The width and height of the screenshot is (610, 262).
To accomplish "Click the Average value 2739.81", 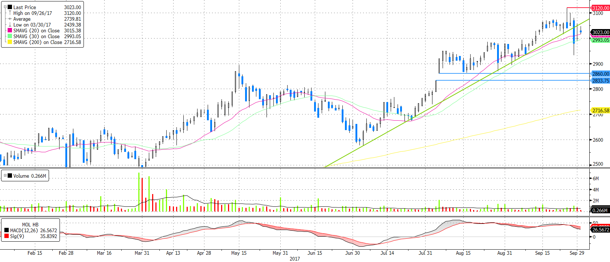I will 73,19.
